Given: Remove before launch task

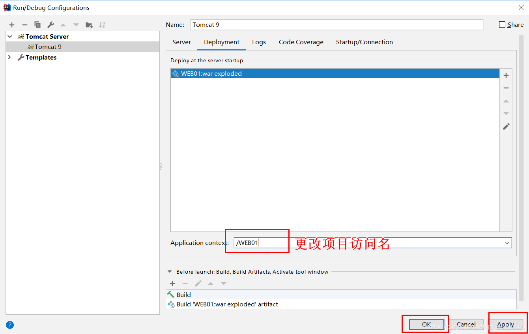Looking at the screenshot, I should click(x=185, y=284).
